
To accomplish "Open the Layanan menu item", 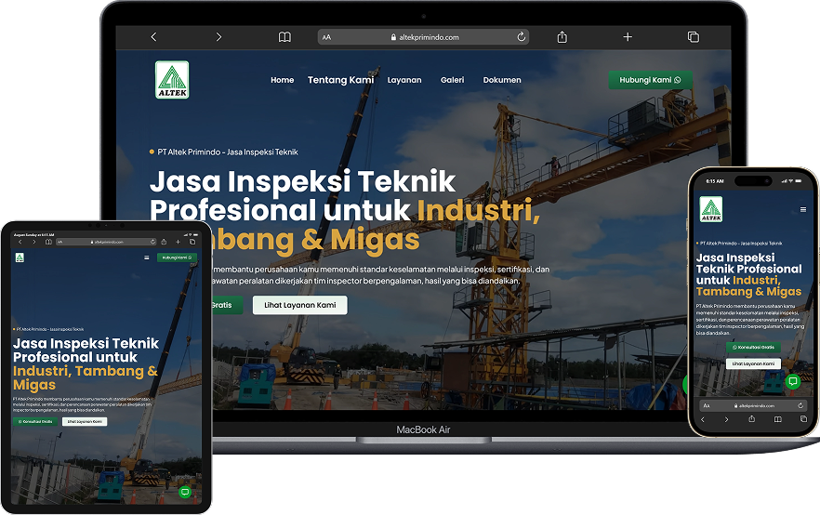I will (x=404, y=80).
